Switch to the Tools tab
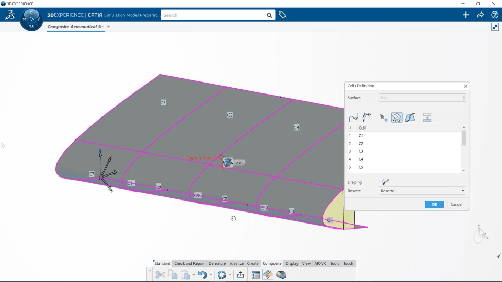 pyautogui.click(x=334, y=263)
